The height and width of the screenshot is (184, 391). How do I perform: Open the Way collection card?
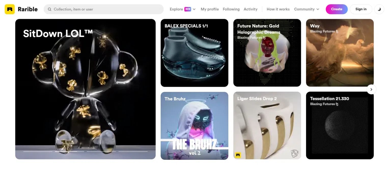[x=340, y=53]
